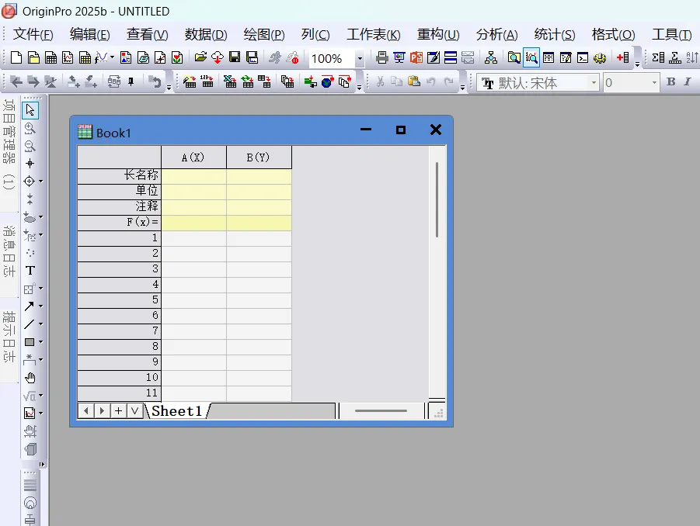The image size is (700, 526).
Task: Open the 绘图(P) menu
Action: point(264,34)
